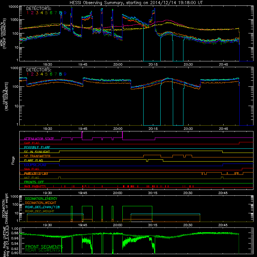Click the DECIMATION_WEIGHT legend entry
The height and width of the screenshot is (257, 257).
coord(41,203)
